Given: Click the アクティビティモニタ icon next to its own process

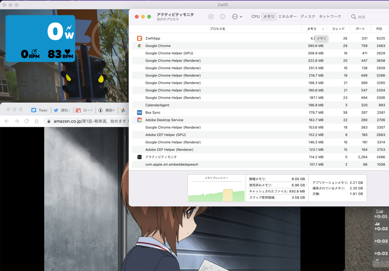Looking at the screenshot, I should click(x=139, y=157).
